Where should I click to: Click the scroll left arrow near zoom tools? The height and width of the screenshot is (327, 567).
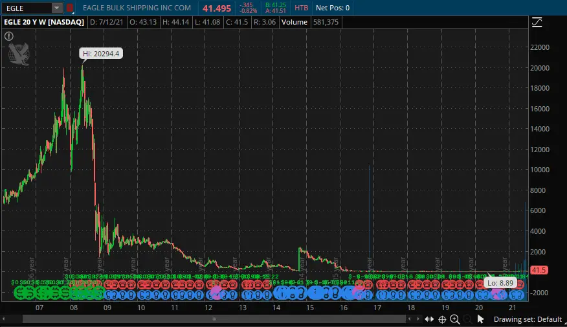click(409, 319)
